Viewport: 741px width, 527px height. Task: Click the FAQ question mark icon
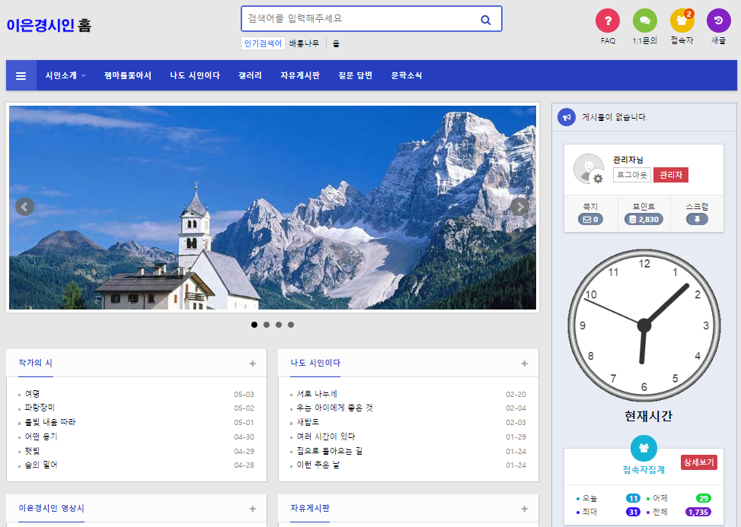[x=607, y=21]
